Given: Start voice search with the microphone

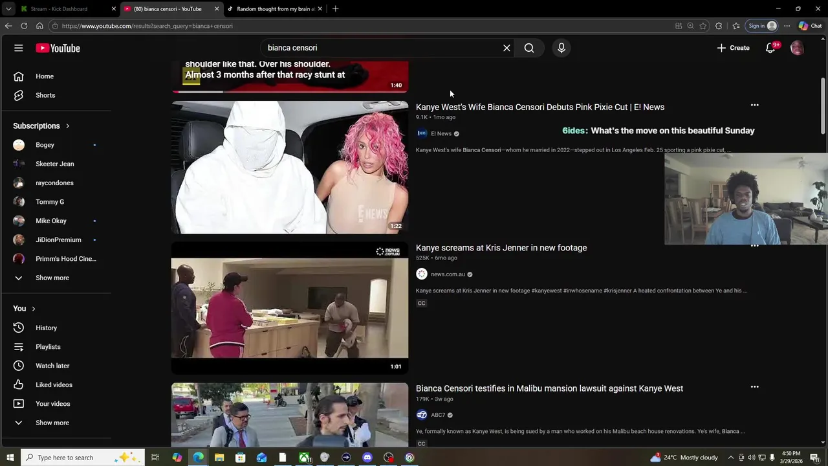Looking at the screenshot, I should point(561,48).
